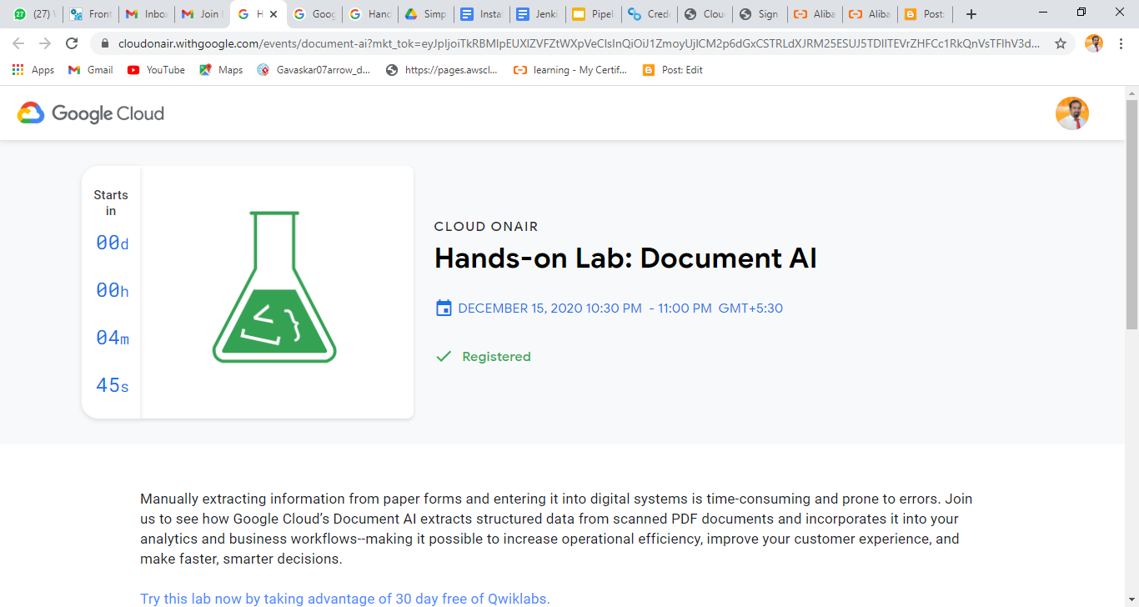Image resolution: width=1139 pixels, height=607 pixels.
Task: Bookmark this page with the star icon
Action: click(x=1061, y=43)
